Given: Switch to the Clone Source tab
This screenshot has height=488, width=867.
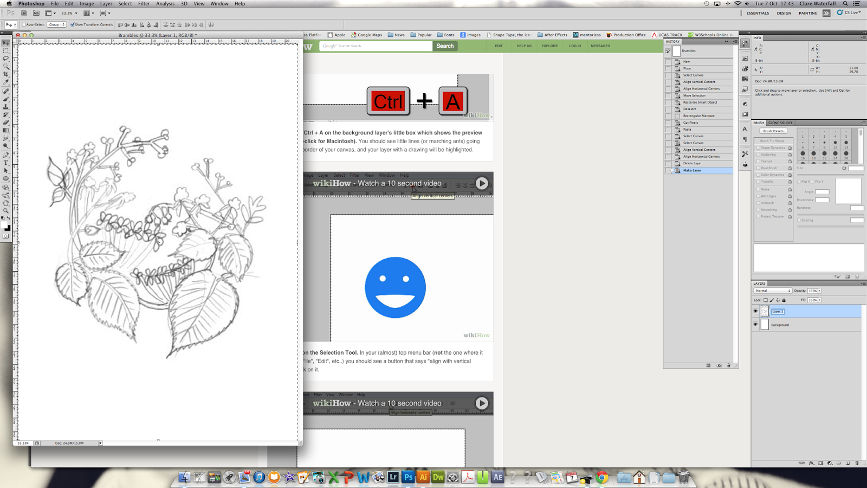Looking at the screenshot, I should (x=780, y=123).
